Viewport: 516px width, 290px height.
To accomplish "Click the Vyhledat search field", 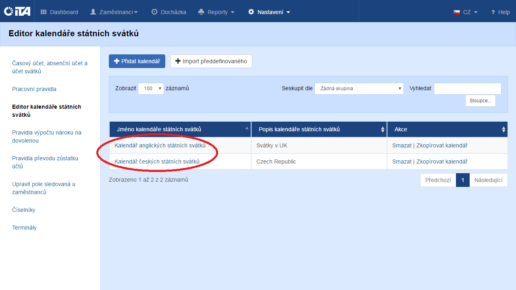I will (x=467, y=89).
